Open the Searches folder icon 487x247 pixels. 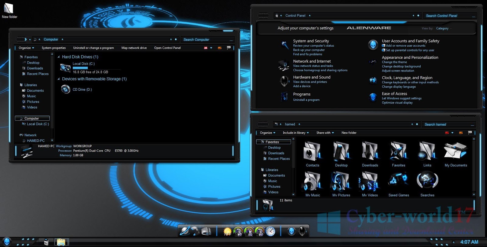[x=427, y=184]
